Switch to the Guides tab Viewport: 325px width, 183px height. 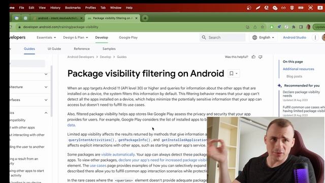click(x=29, y=49)
